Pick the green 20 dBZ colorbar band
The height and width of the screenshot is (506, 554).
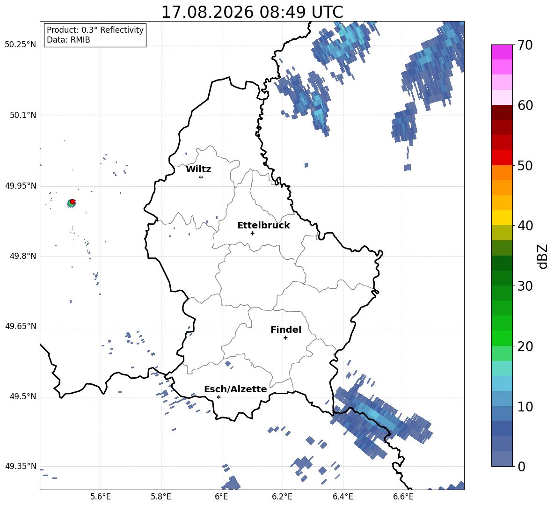[502, 338]
